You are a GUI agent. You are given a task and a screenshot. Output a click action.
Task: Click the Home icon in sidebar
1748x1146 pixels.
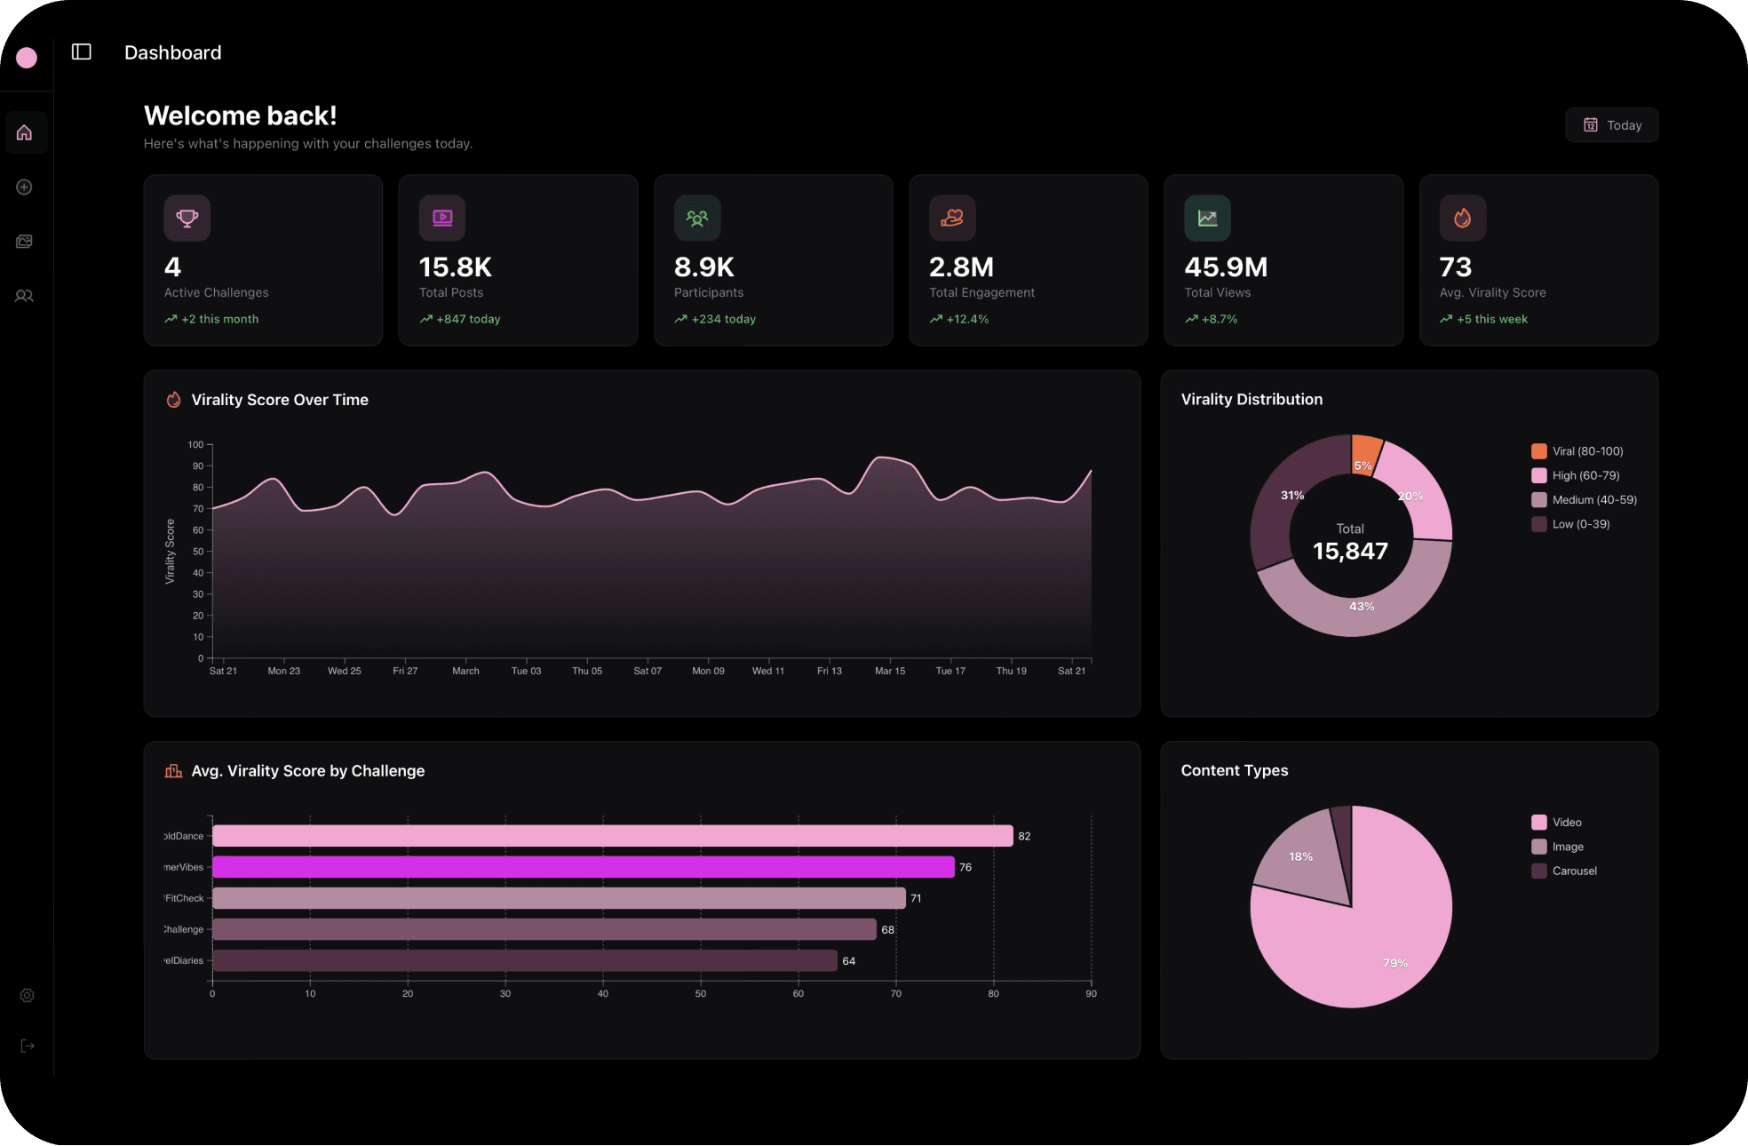pos(25,132)
